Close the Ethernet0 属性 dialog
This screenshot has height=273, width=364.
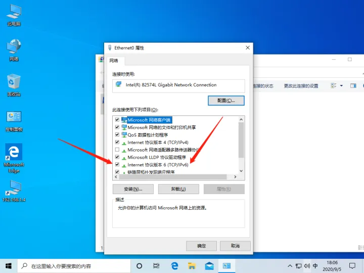pyautogui.click(x=248, y=48)
